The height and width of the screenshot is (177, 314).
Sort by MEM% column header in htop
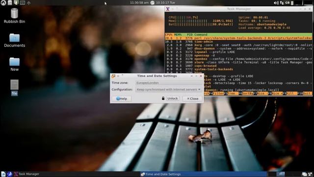pos(178,35)
